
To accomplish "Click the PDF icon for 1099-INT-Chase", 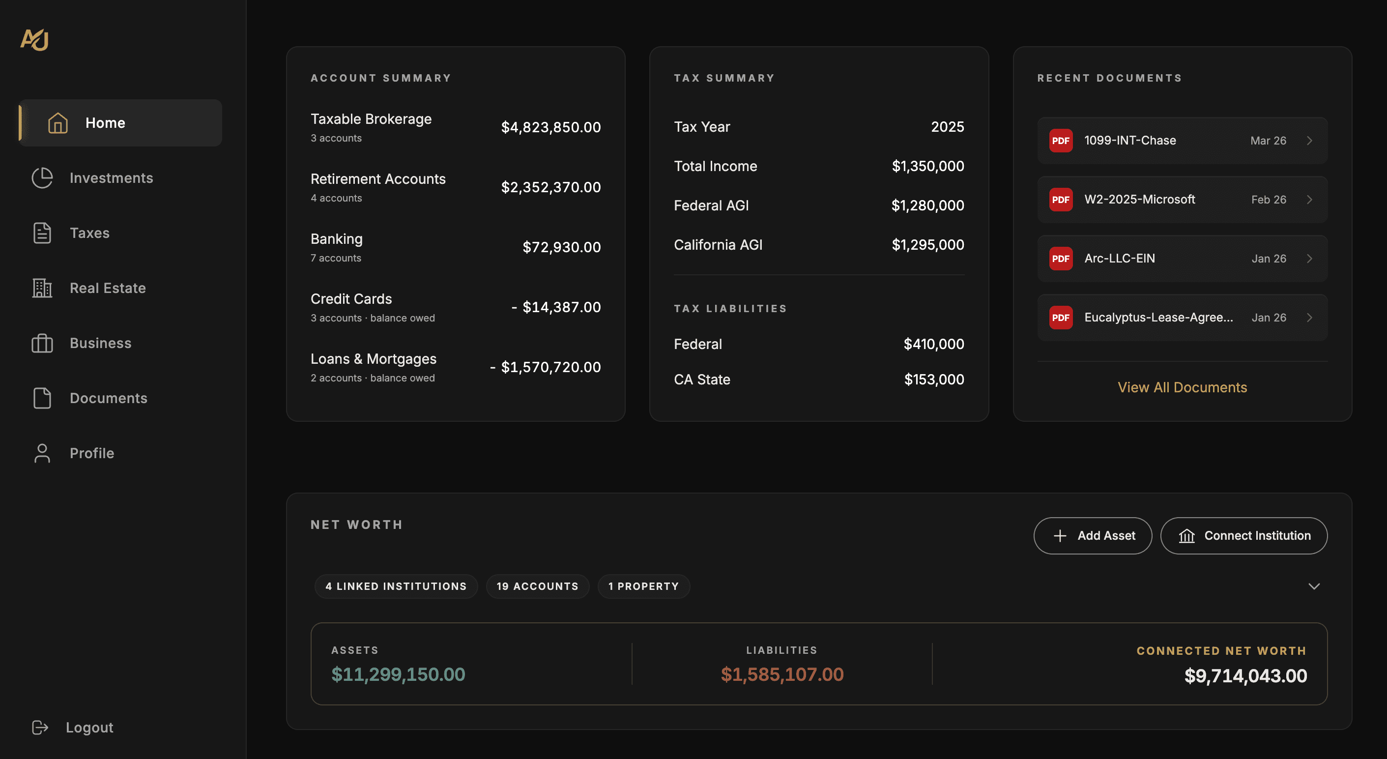I will [1061, 141].
